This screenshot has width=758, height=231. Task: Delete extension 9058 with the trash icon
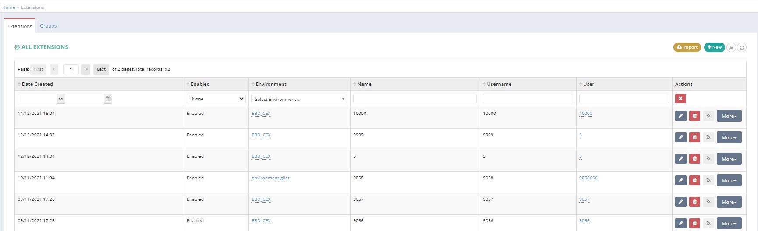[x=694, y=181]
